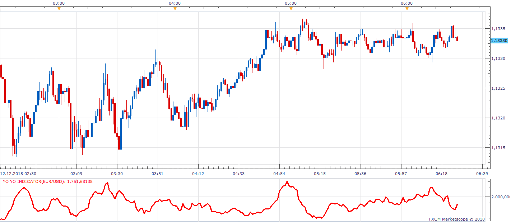
Task: Click the 04:54 time axis label
Action: tap(279, 174)
